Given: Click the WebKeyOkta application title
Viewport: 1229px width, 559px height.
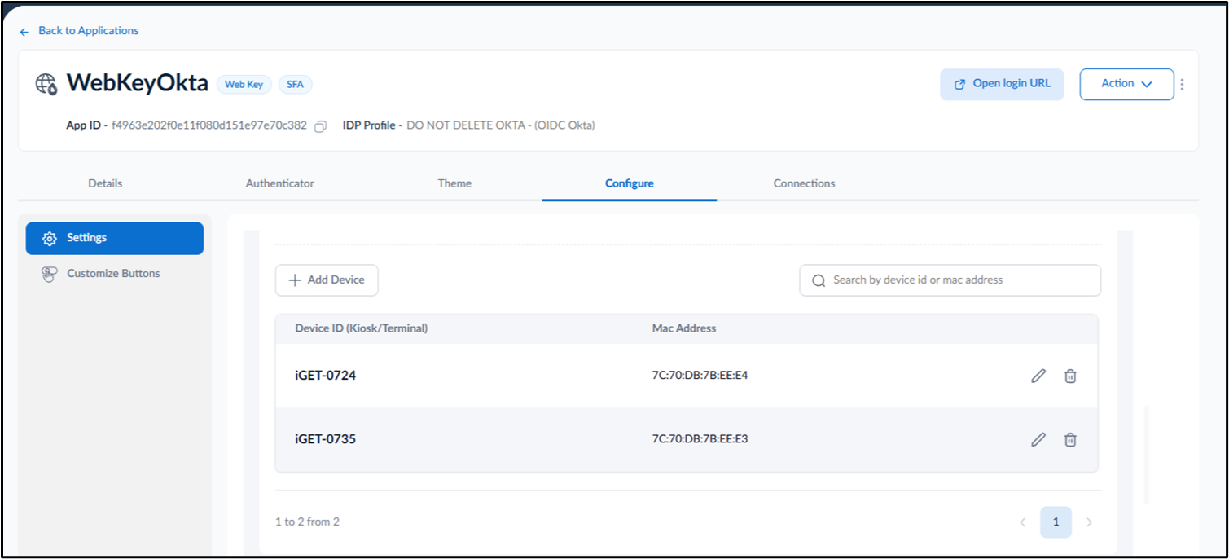Looking at the screenshot, I should tap(137, 83).
